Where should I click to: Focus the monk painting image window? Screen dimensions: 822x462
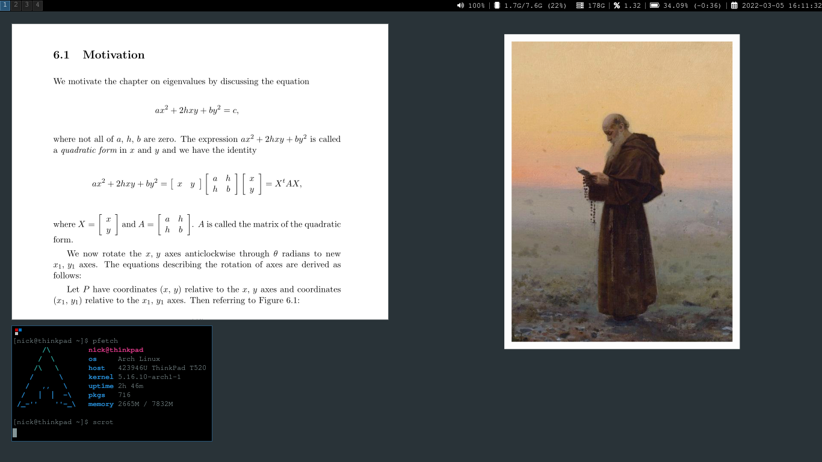pos(622,191)
